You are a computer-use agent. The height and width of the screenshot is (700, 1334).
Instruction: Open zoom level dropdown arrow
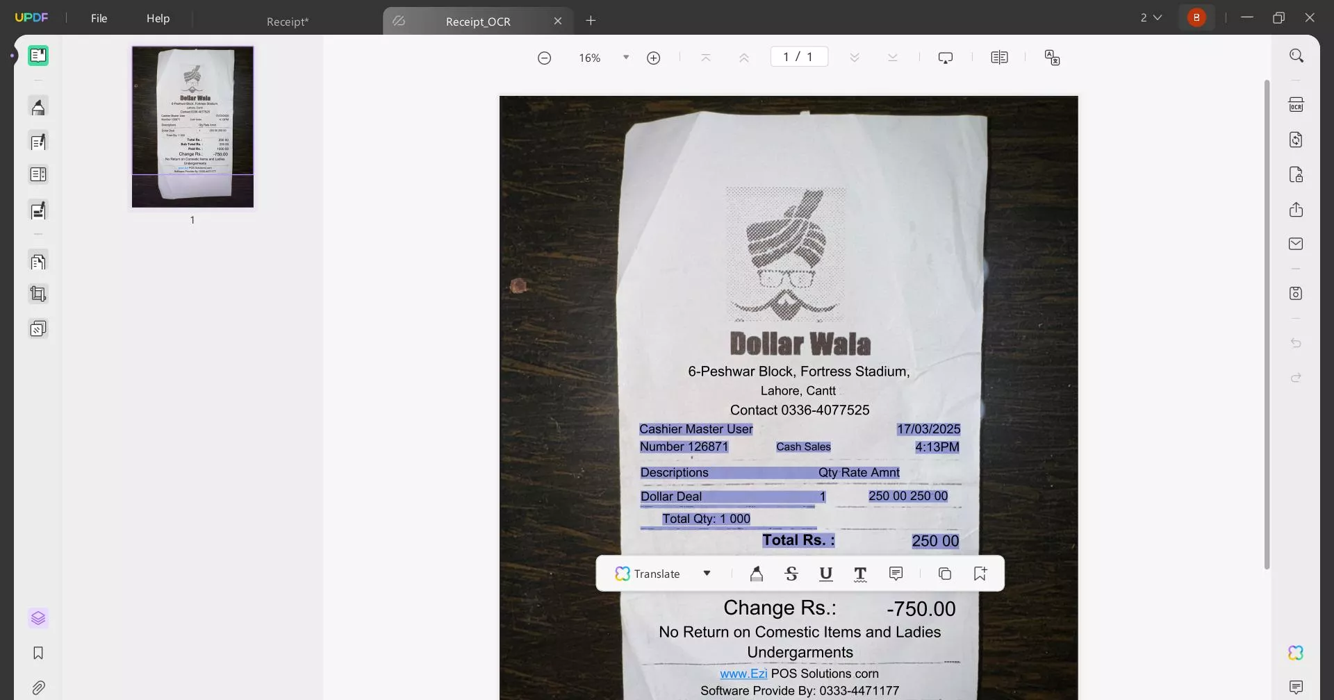(626, 58)
